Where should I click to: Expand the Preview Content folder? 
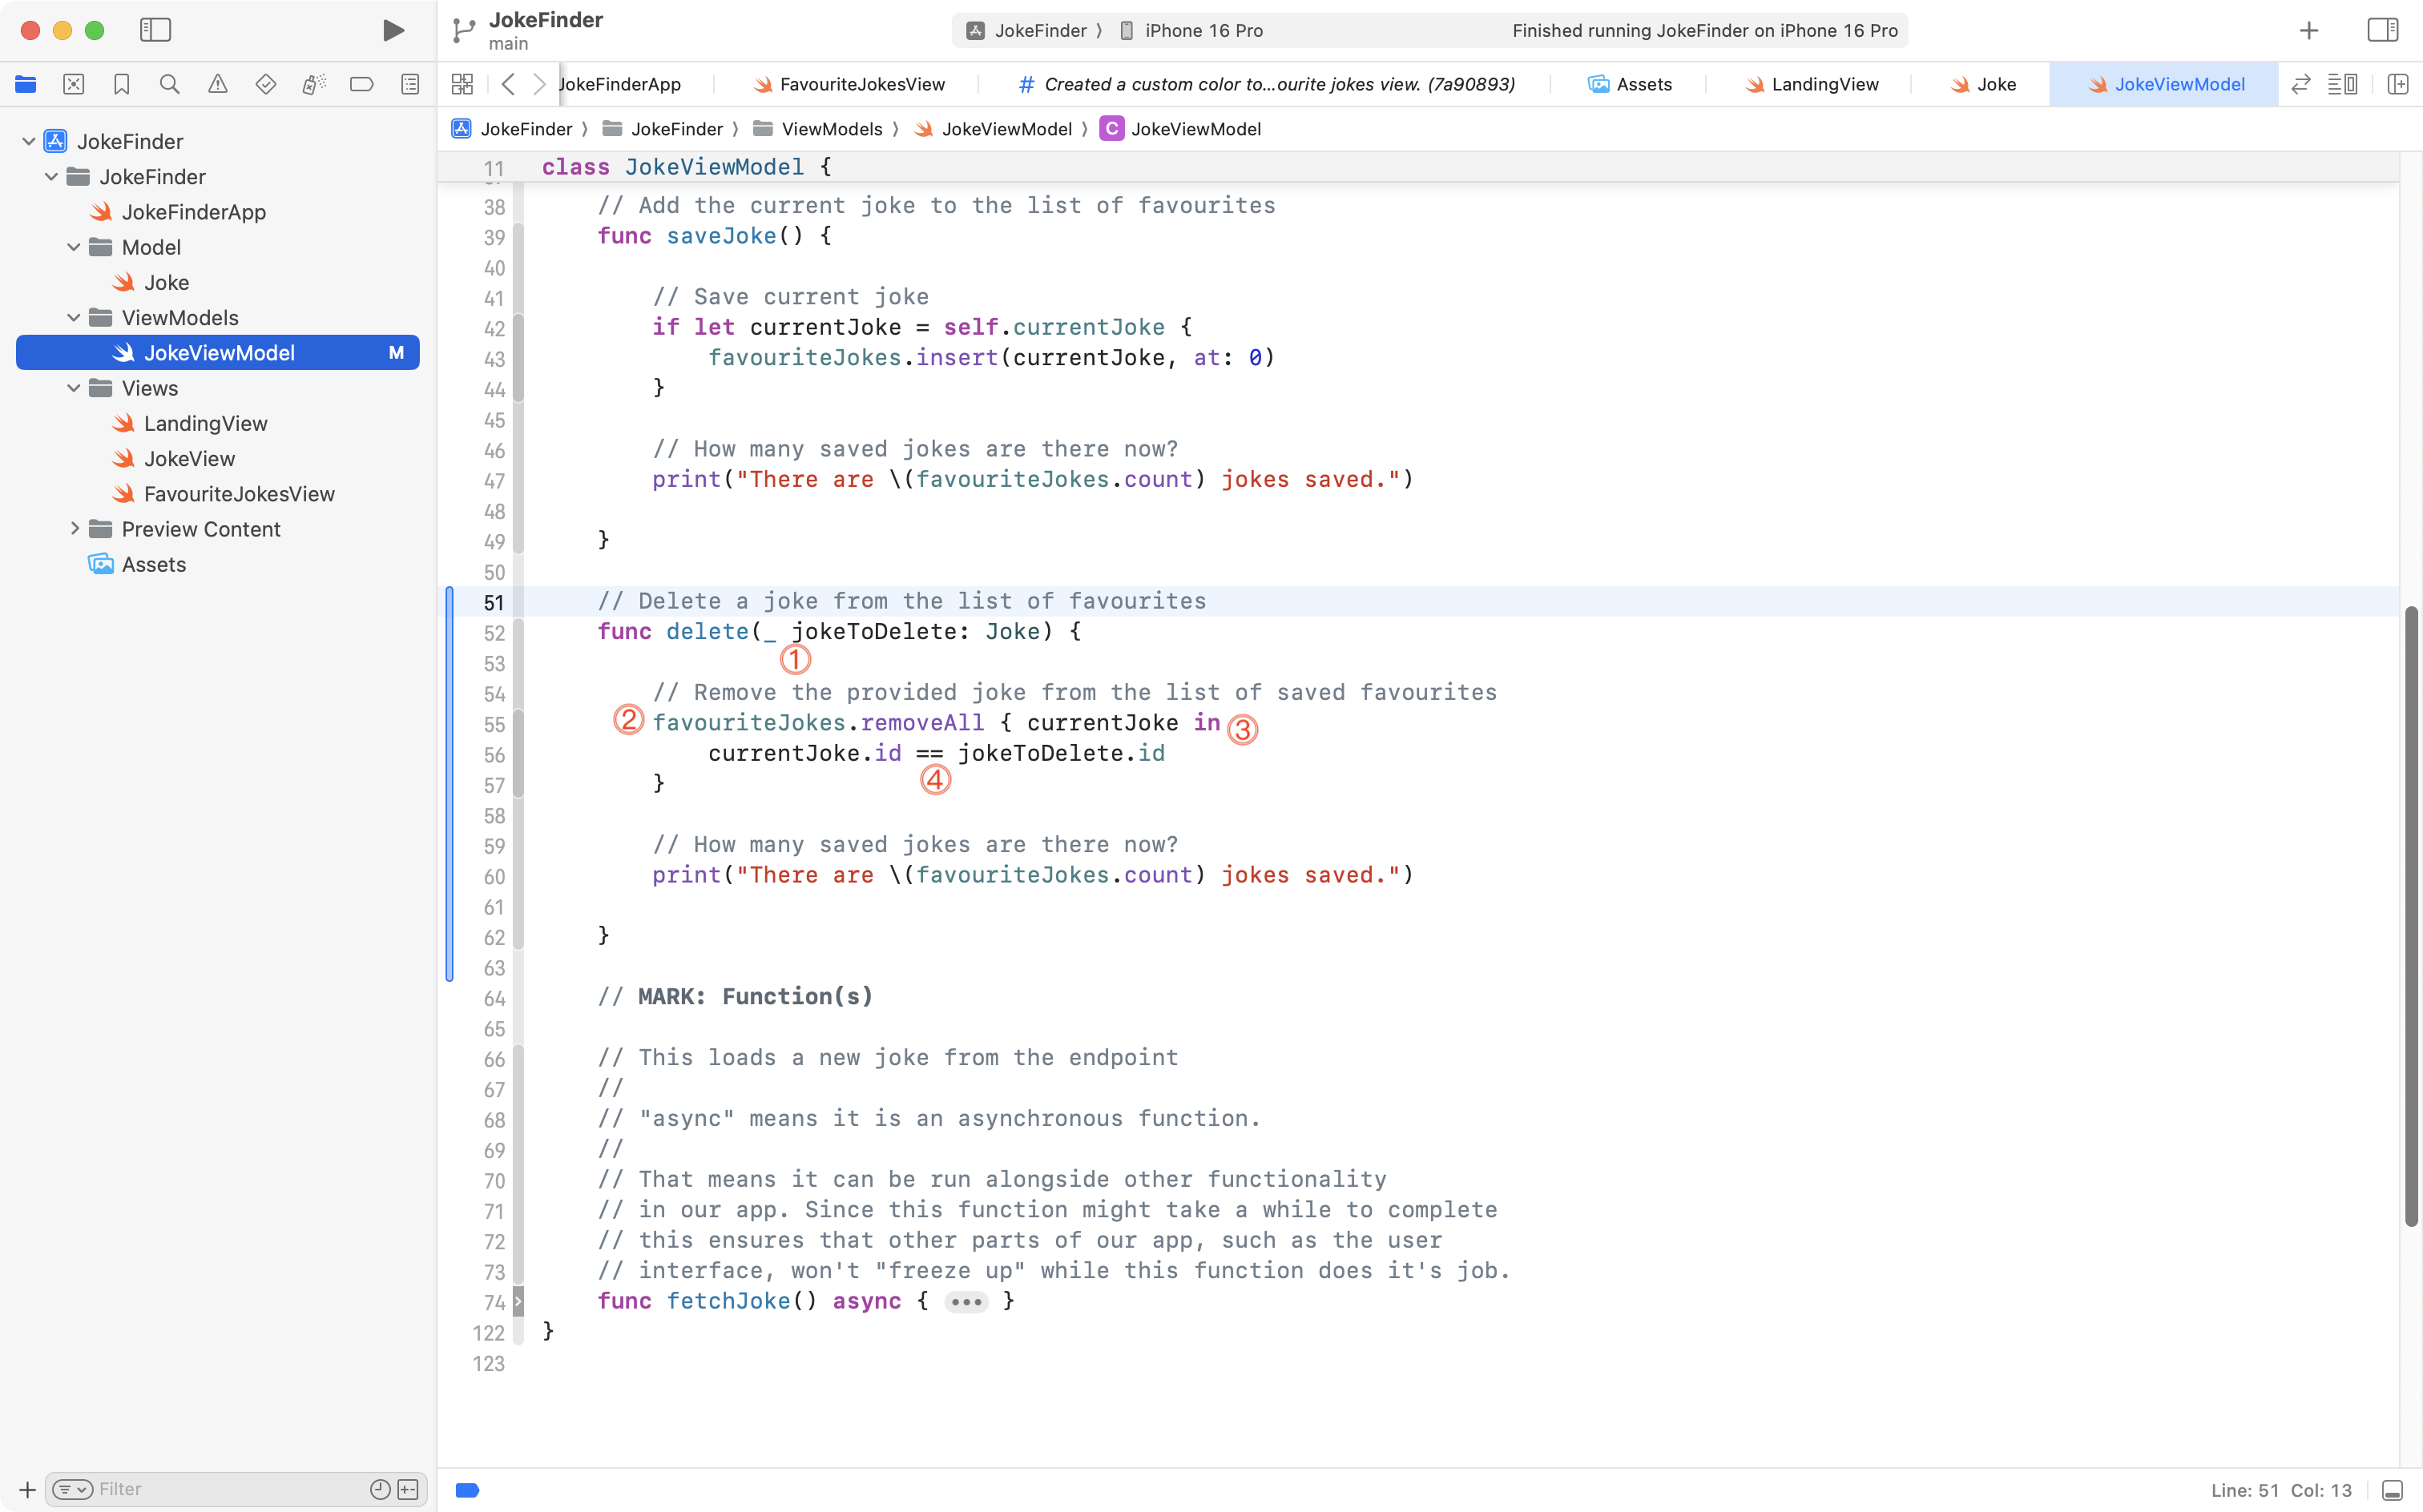(74, 529)
